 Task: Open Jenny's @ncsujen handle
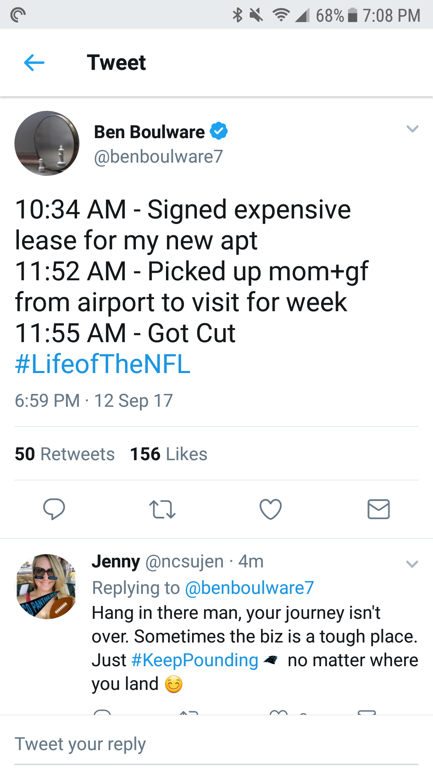[x=184, y=561]
